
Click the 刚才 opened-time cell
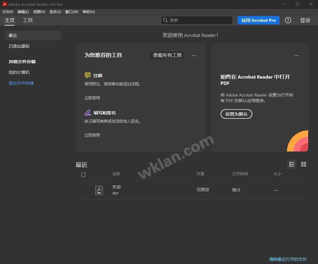pyautogui.click(x=237, y=190)
